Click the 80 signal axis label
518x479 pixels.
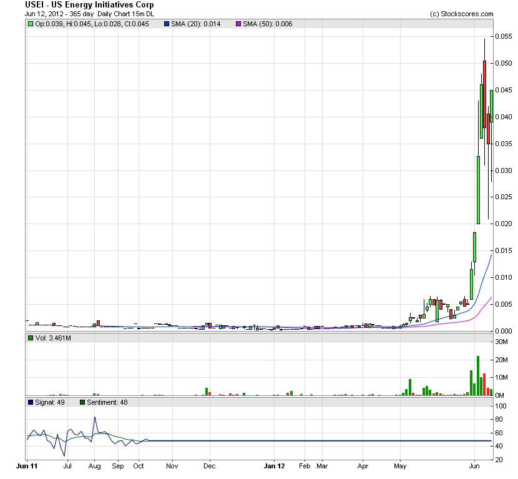pyautogui.click(x=499, y=419)
